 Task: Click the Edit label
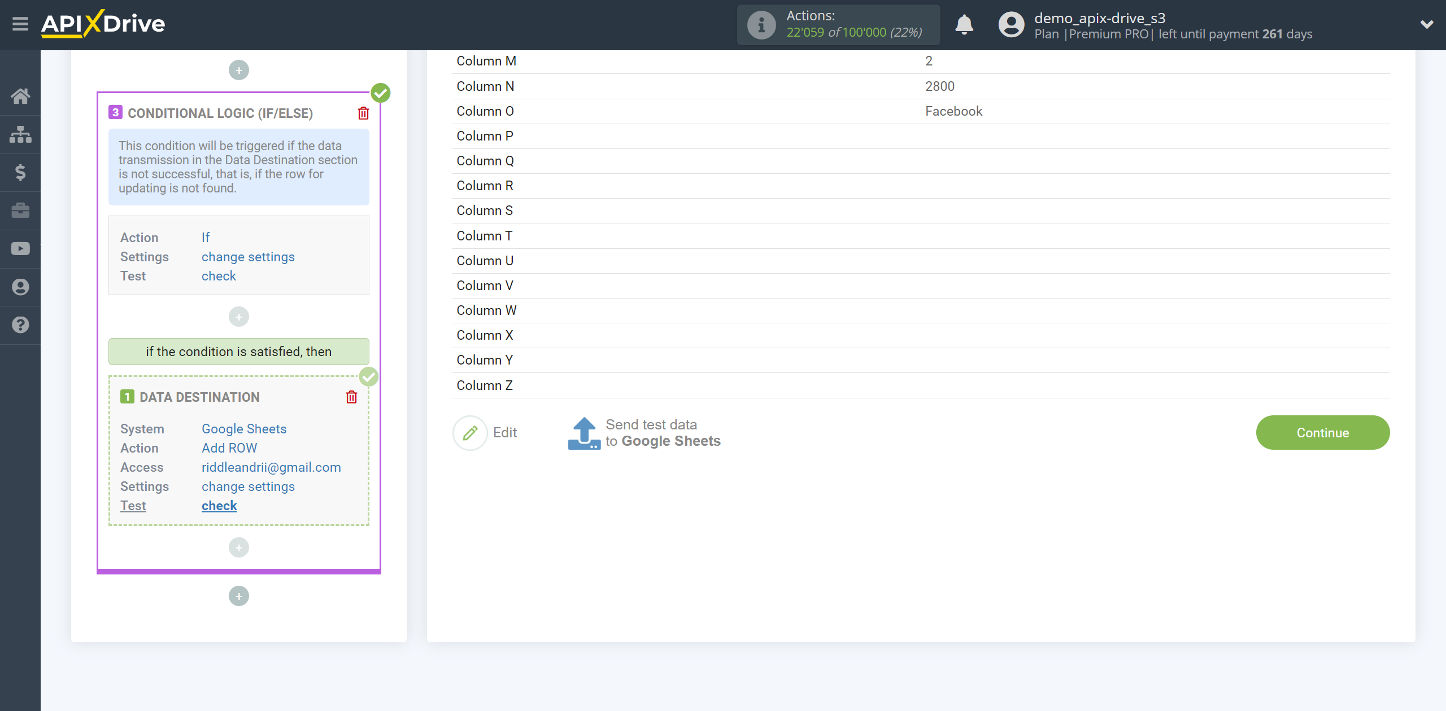[x=505, y=433]
